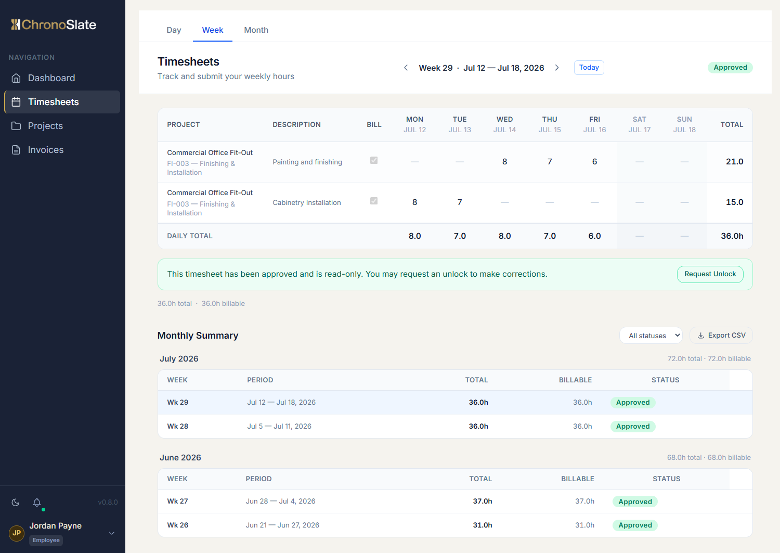The image size is (780, 553).
Task: Click the 21.0 row total
Action: tap(734, 162)
